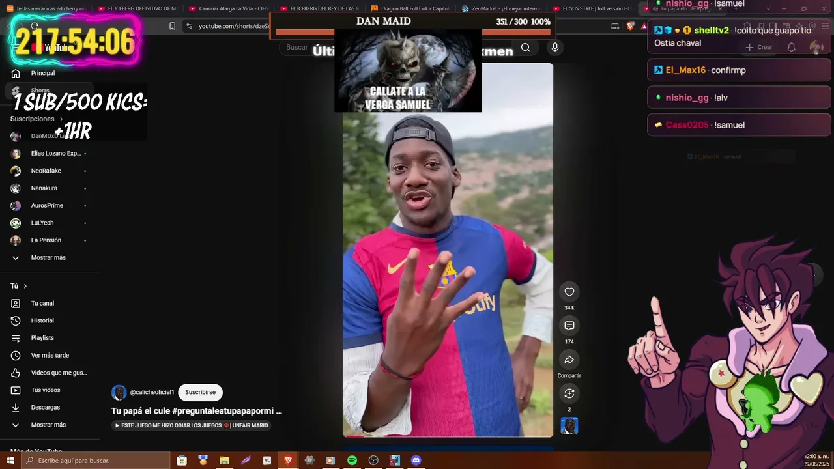Click the YouTube search magnifier button

point(525,48)
